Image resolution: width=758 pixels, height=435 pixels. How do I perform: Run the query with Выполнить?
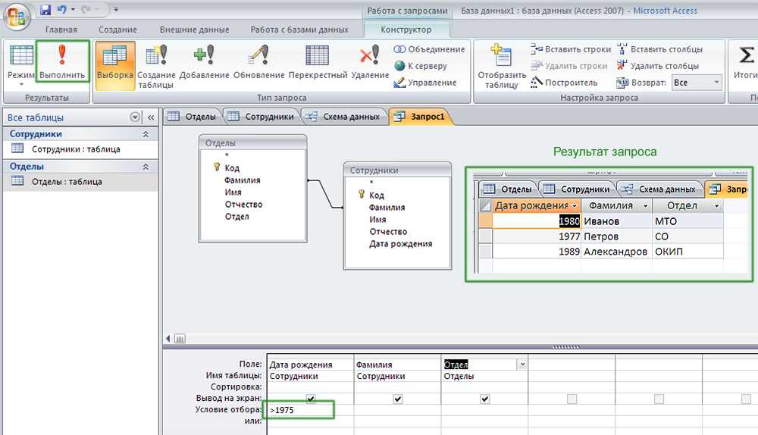[62, 61]
